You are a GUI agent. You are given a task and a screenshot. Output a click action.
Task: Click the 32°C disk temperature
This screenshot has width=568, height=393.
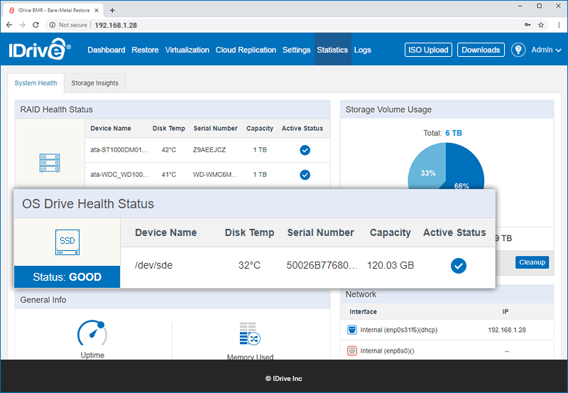(x=249, y=265)
